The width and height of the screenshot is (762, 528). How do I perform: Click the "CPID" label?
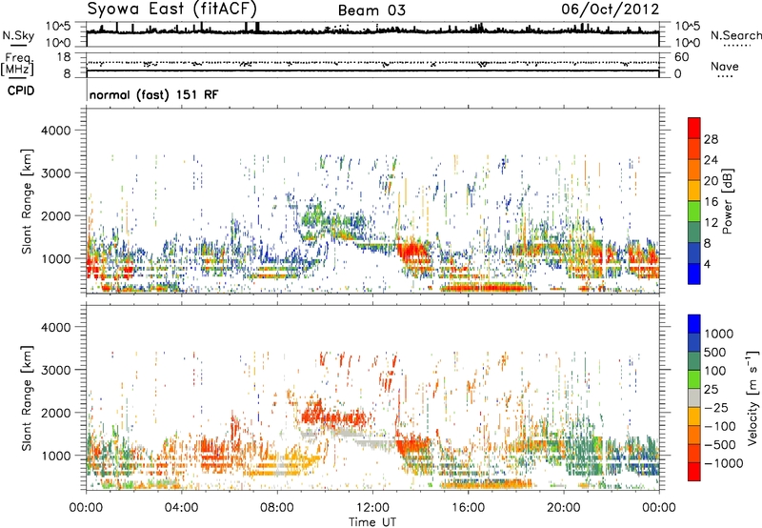click(x=21, y=91)
